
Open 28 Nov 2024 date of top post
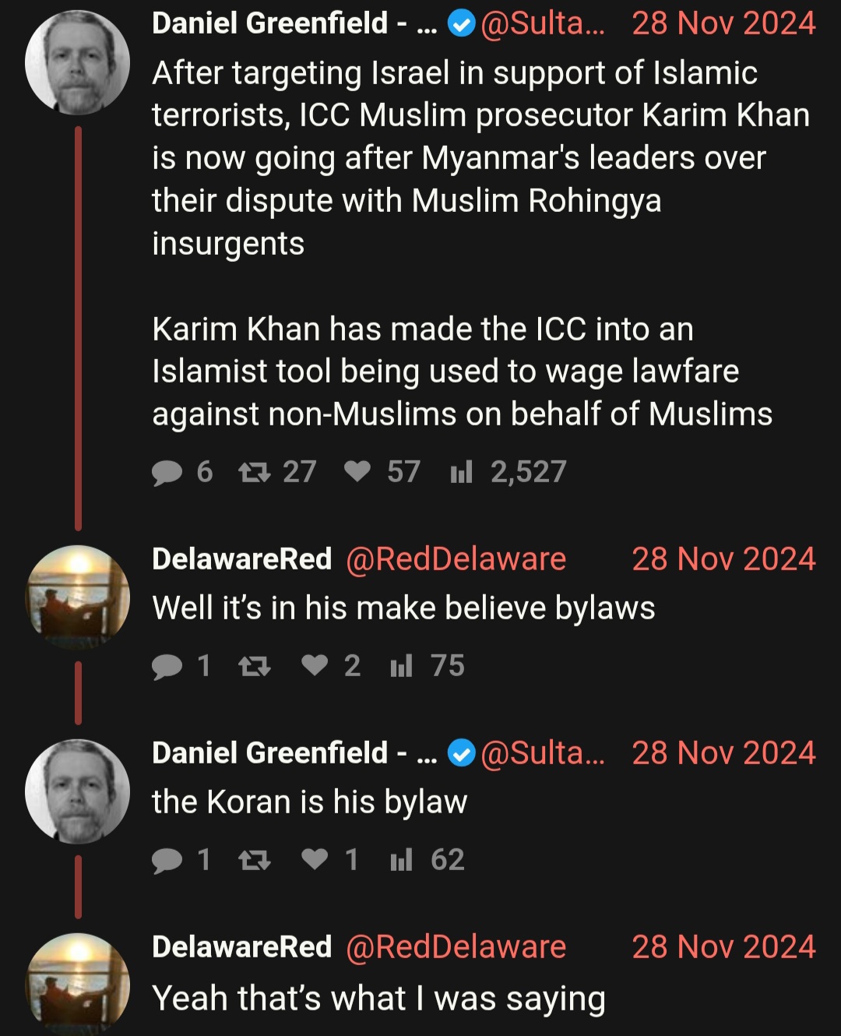click(x=723, y=23)
